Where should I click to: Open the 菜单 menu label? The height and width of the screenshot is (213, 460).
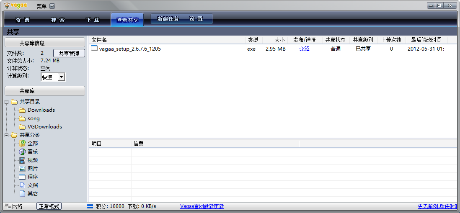(41, 6)
